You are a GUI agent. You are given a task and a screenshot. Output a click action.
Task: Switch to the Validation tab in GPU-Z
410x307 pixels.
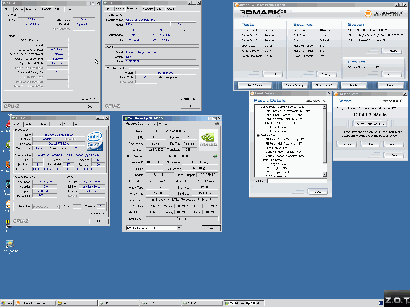(x=165, y=124)
